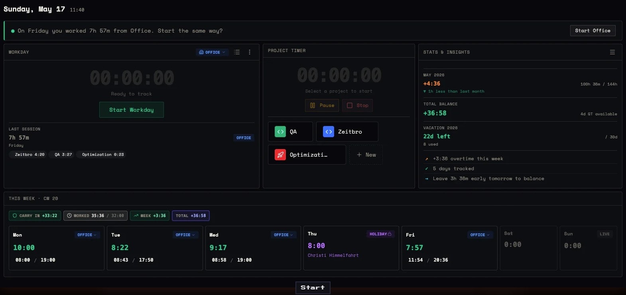Click Friday's 20:36 end time
Screen dimensions: 626x295
441,260
